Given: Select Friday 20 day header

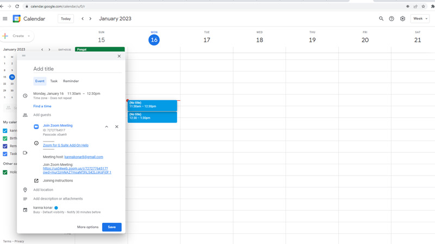Looking at the screenshot, I should [365, 40].
